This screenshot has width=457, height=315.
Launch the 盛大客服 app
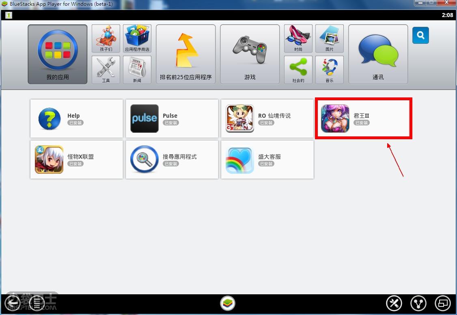coord(267,160)
